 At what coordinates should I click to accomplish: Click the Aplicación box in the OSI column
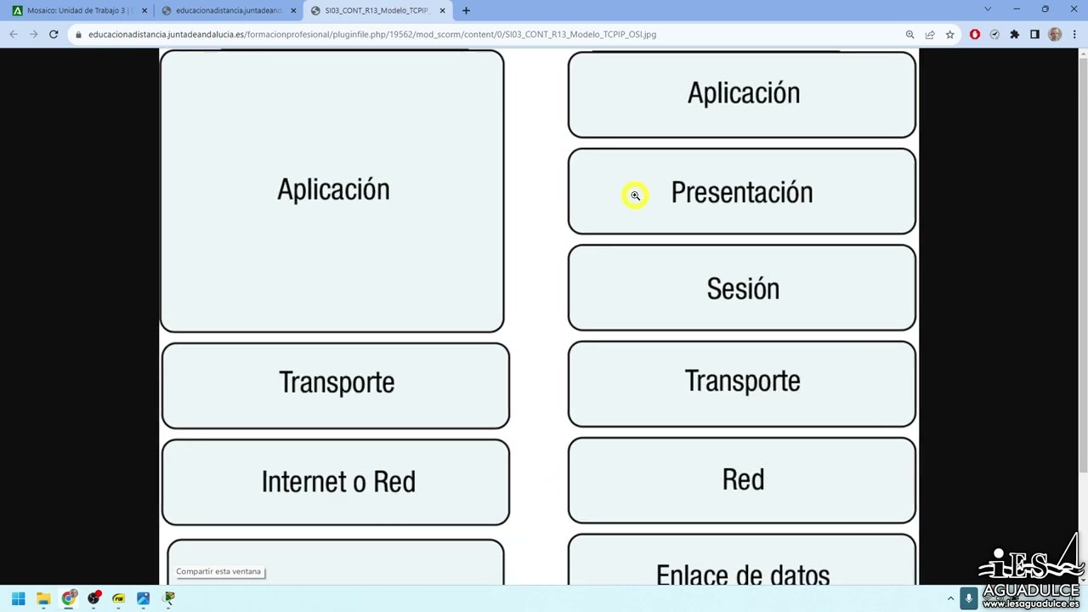click(742, 93)
